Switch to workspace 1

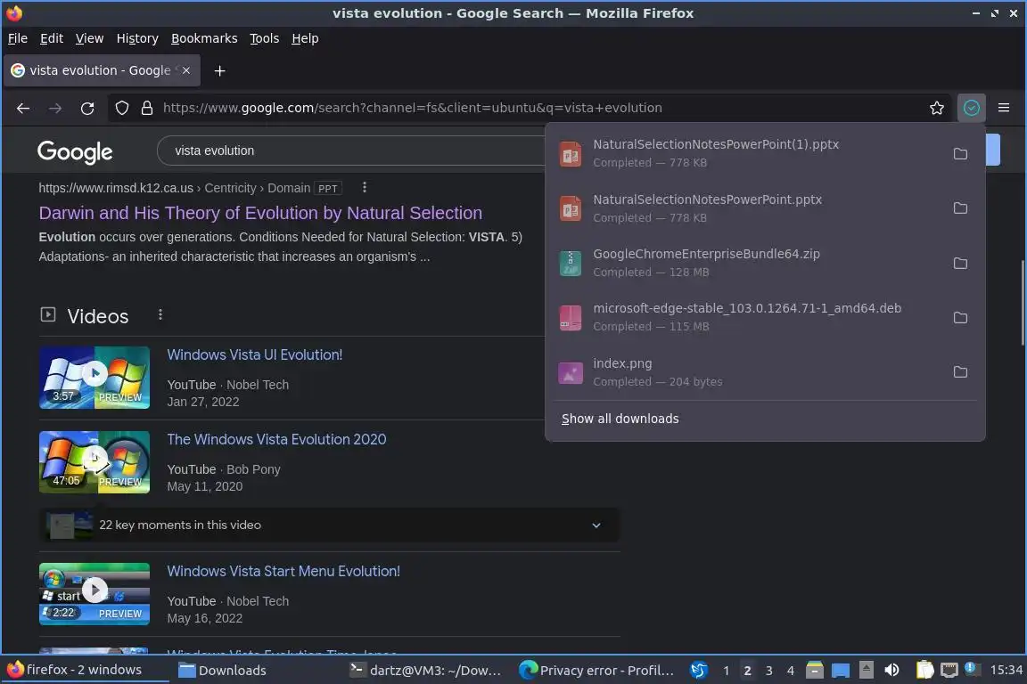click(x=726, y=671)
